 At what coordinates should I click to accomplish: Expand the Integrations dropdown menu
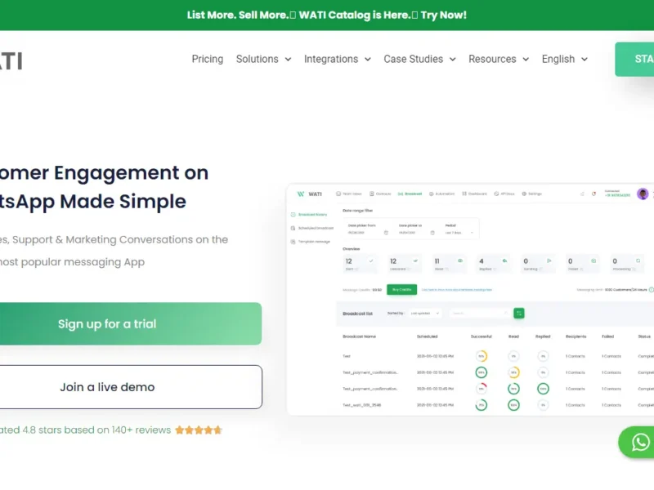point(337,59)
